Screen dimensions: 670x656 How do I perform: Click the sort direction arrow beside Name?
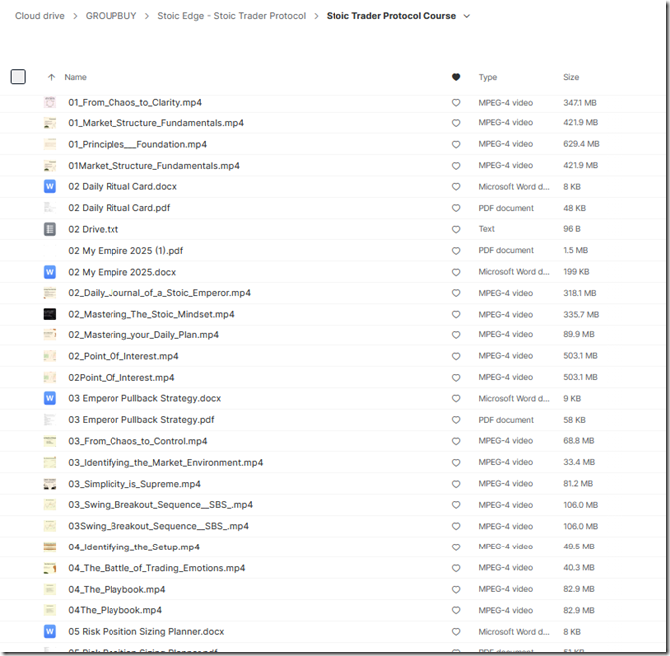pyautogui.click(x=51, y=77)
